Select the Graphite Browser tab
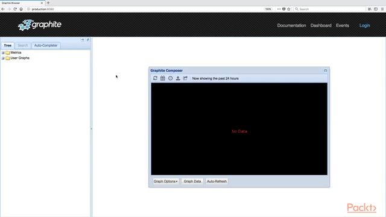Screen dimensions: 386x217 22,3
